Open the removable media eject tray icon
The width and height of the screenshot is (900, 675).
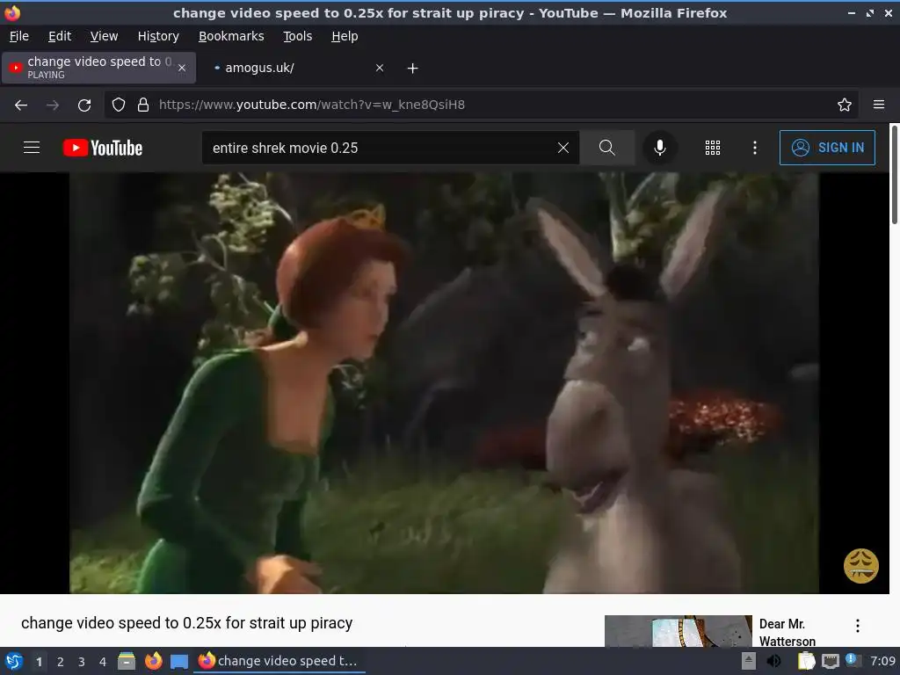click(x=749, y=661)
